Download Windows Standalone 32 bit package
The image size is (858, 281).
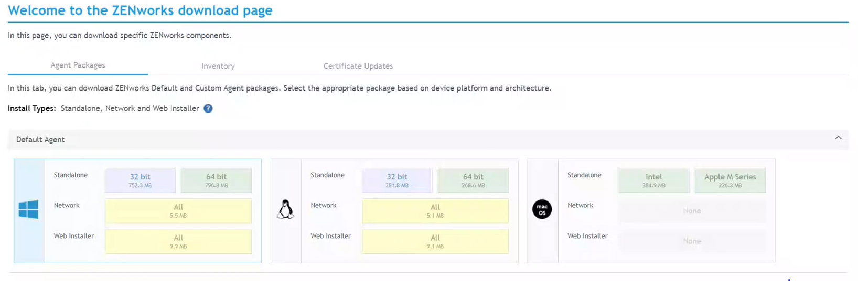click(140, 180)
